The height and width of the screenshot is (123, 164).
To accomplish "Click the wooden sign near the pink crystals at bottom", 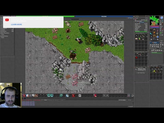I will pyautogui.click(x=68, y=77).
